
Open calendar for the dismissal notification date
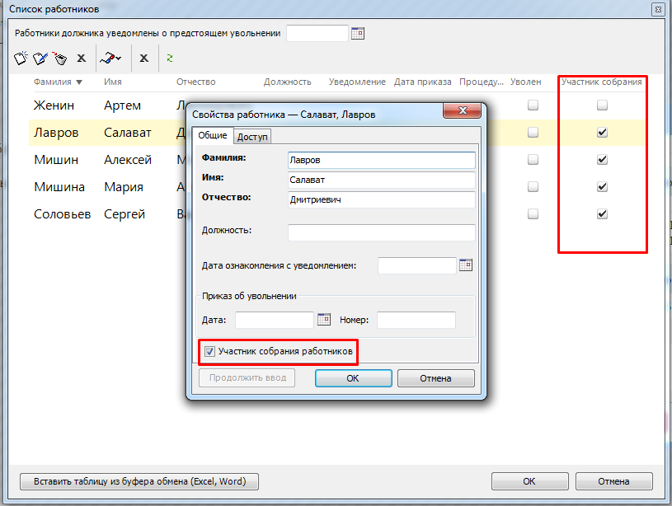pyautogui.click(x=358, y=34)
